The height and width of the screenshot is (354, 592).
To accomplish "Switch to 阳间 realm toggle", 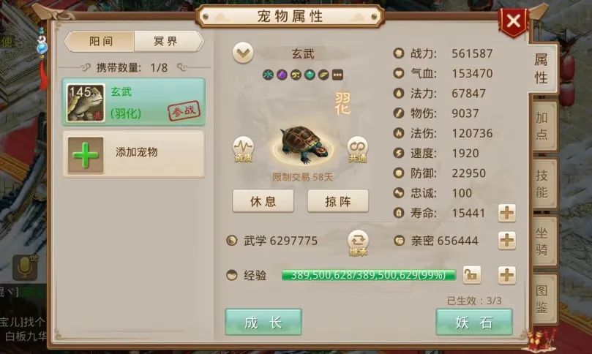I will pyautogui.click(x=100, y=41).
